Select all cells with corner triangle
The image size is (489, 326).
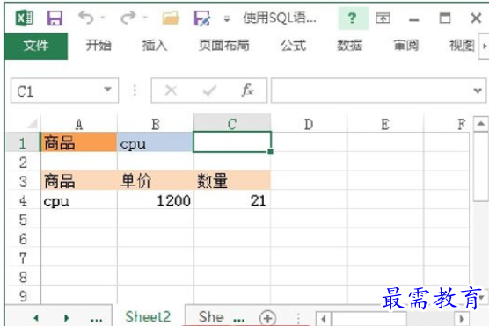(x=33, y=124)
